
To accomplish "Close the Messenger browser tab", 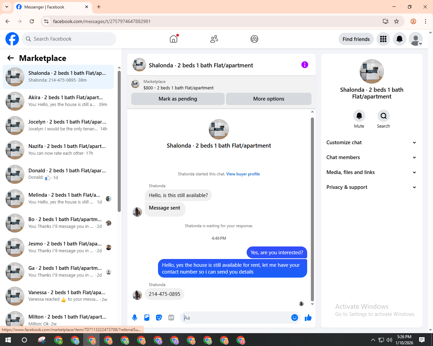I will pyautogui.click(x=87, y=7).
